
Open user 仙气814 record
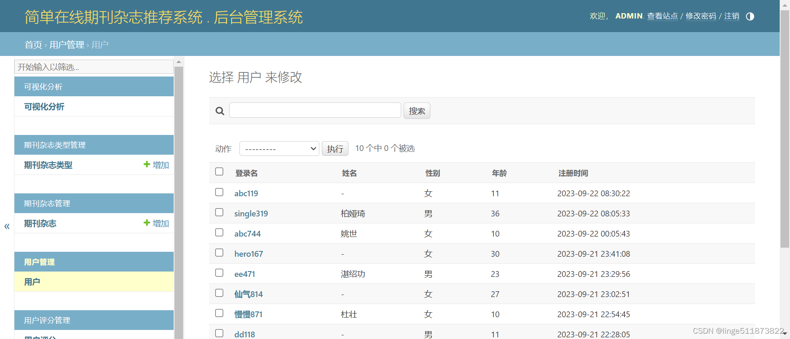coord(249,294)
